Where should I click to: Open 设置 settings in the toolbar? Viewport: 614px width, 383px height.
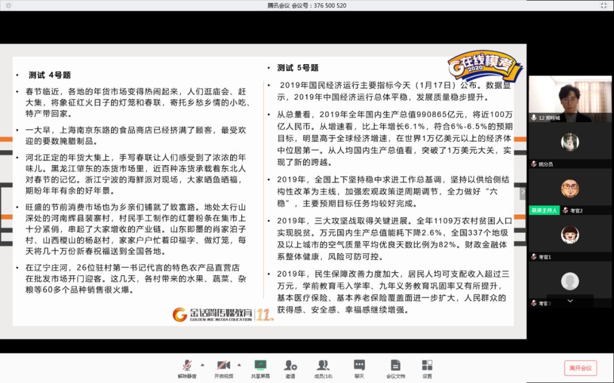[x=427, y=369]
